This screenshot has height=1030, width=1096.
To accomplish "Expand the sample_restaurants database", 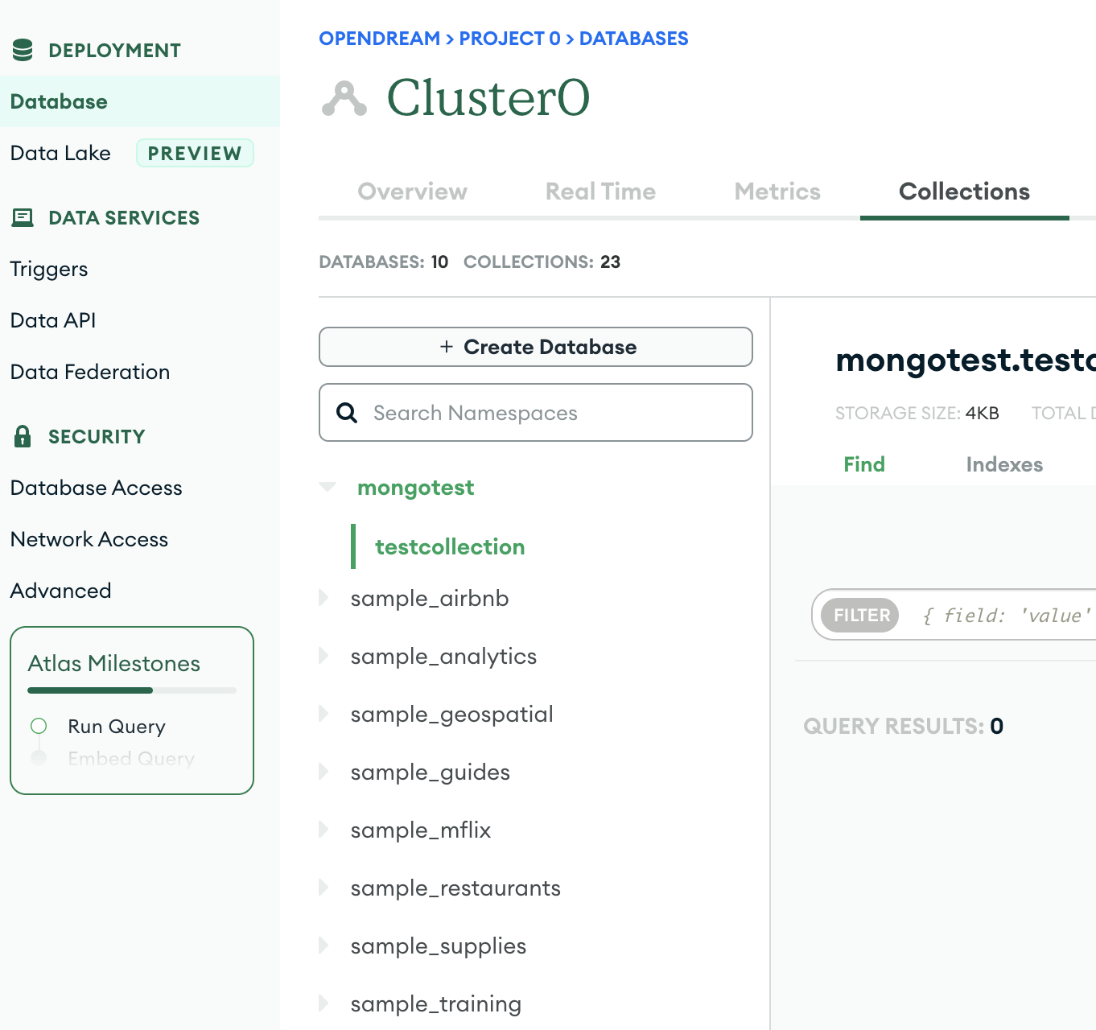I will point(323,888).
